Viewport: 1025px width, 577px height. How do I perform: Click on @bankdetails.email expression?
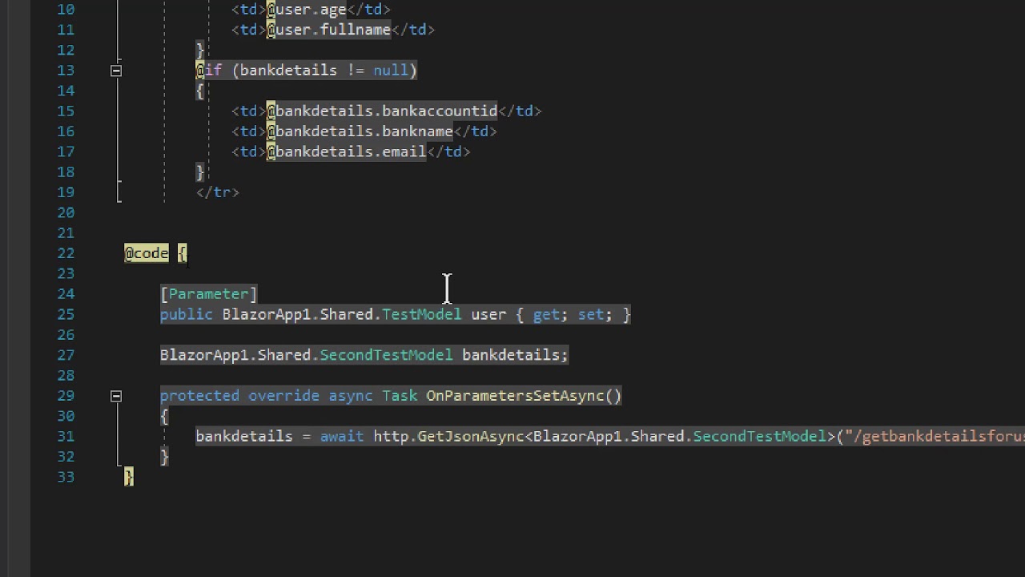(347, 152)
